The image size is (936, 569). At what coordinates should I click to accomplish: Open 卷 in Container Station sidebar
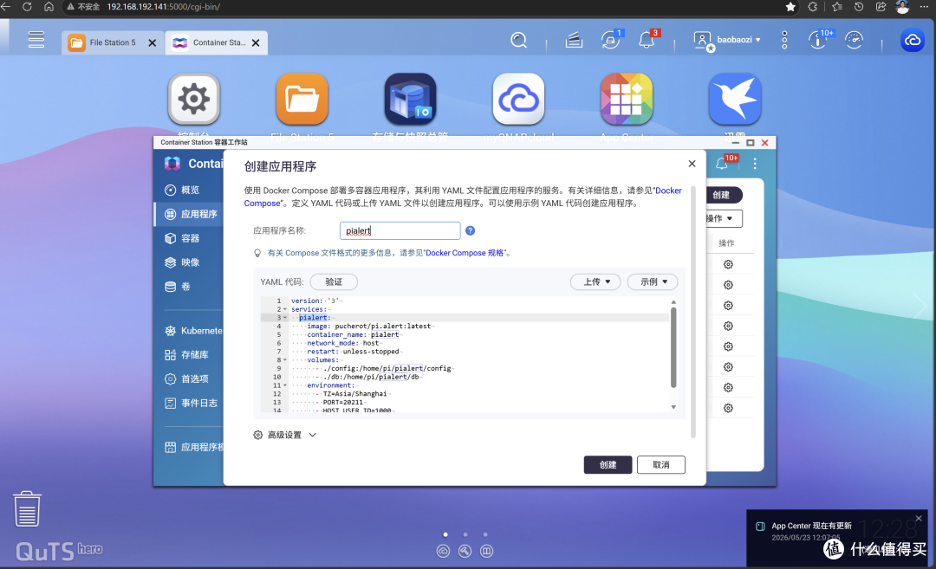(x=189, y=287)
